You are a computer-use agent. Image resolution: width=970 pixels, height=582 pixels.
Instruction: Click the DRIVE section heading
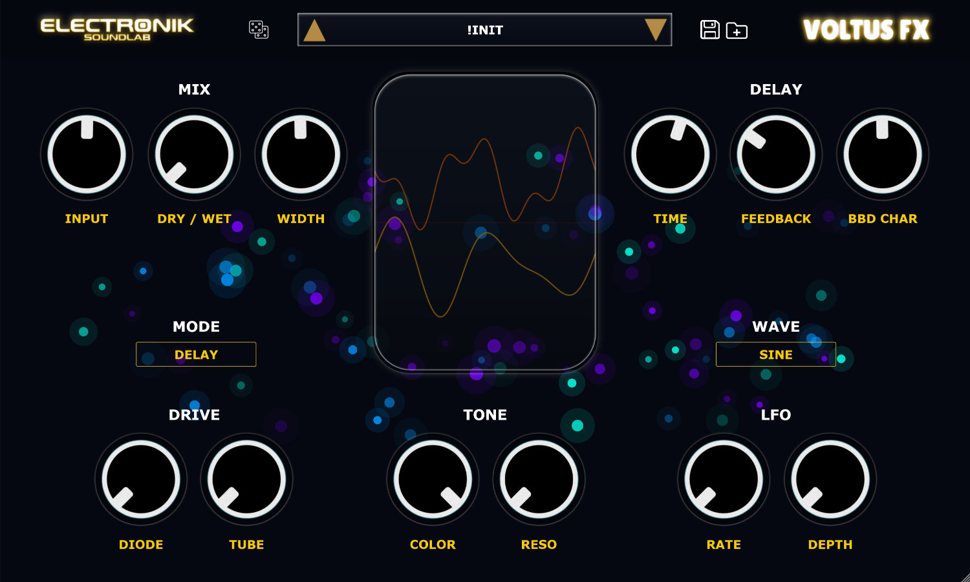[x=194, y=415]
